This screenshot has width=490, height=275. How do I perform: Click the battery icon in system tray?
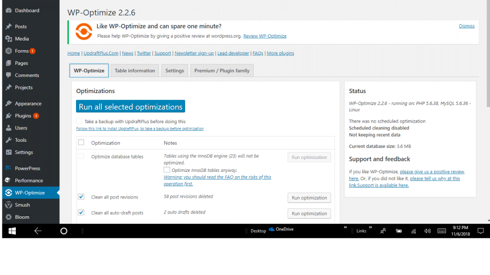tap(399, 231)
